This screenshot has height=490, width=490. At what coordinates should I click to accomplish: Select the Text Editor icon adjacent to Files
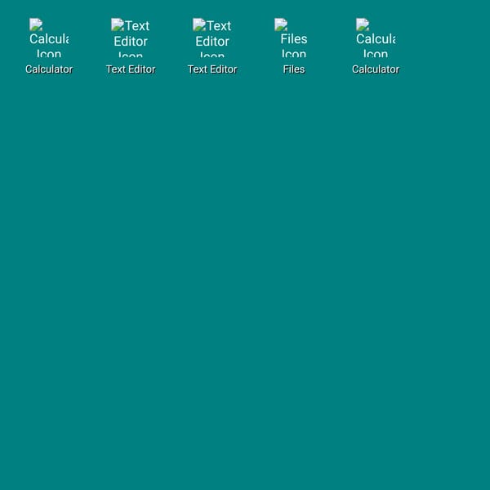pos(212,47)
